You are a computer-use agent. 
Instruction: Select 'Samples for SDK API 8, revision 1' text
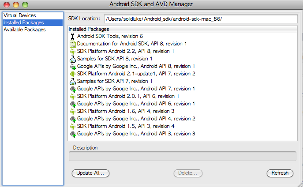click(115, 59)
